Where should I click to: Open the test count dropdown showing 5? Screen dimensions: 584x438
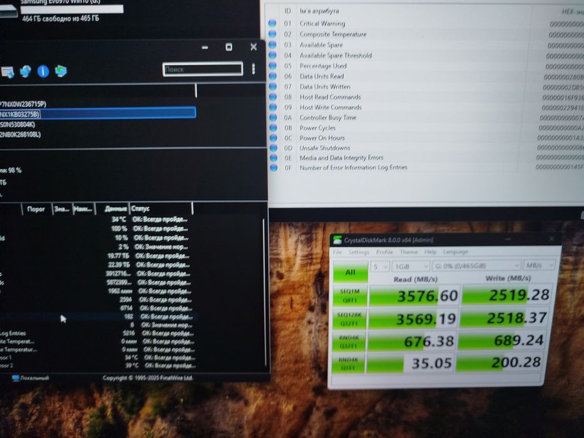[380, 267]
